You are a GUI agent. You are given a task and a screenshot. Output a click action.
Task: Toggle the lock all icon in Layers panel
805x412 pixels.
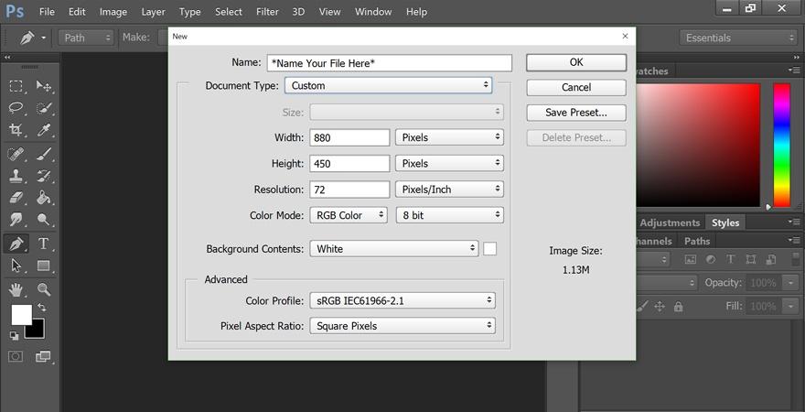pyautogui.click(x=678, y=308)
